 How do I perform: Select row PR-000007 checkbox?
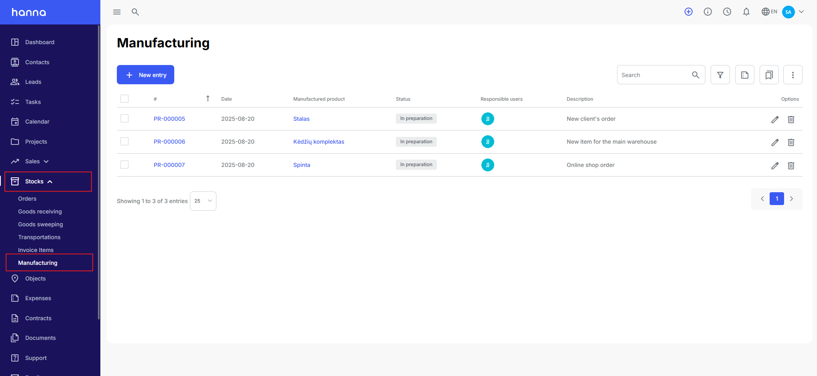point(124,165)
